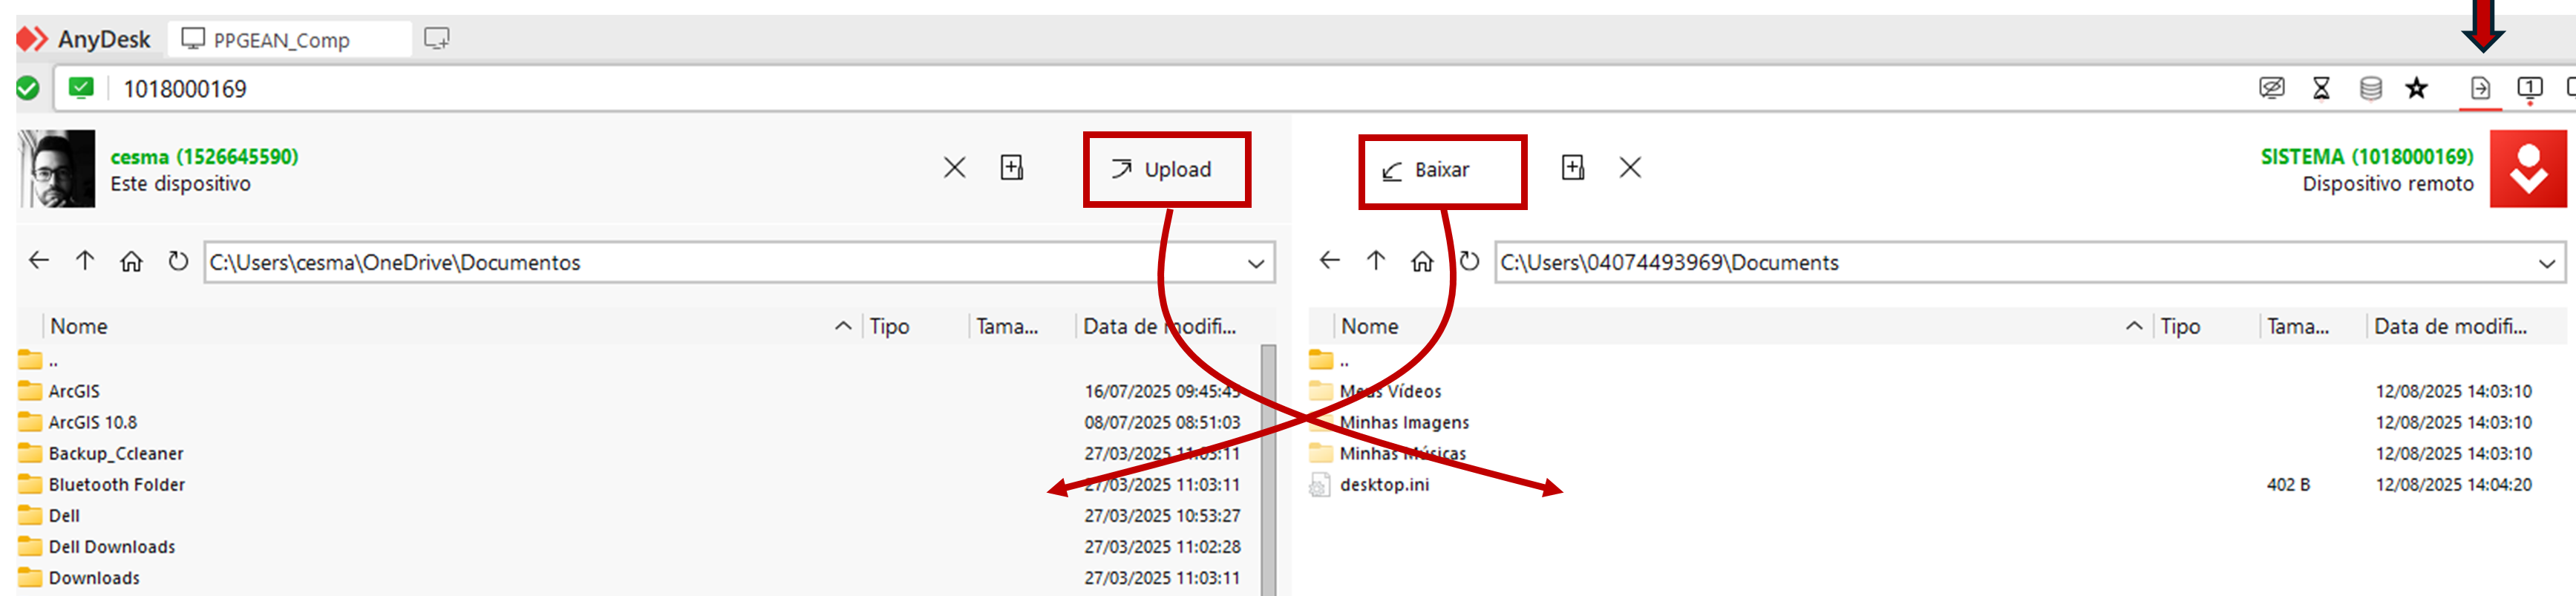Click the privacy screen icon
Screen dimensions: 2576x596
coord(2271,88)
